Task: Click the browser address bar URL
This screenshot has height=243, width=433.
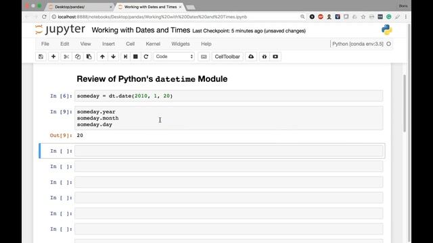Action: 152,17
